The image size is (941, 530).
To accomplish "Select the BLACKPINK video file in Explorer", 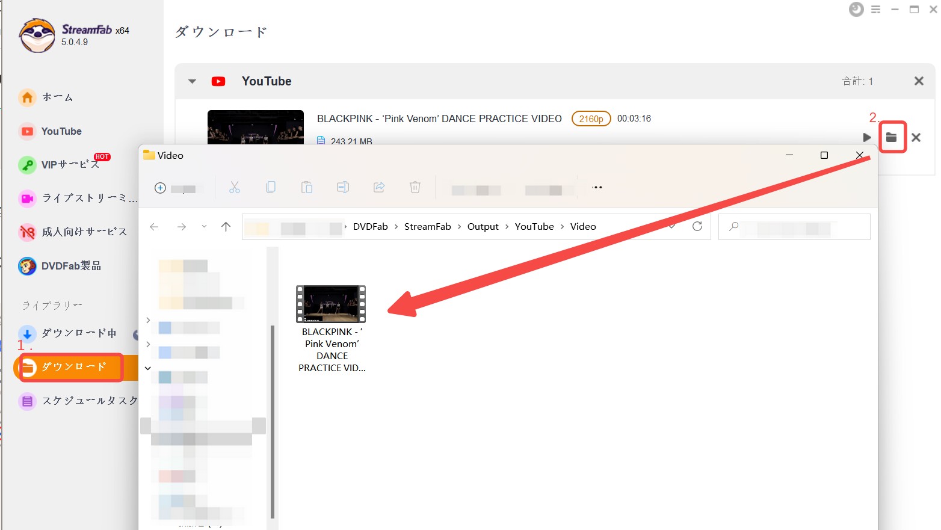I will 332,329.
